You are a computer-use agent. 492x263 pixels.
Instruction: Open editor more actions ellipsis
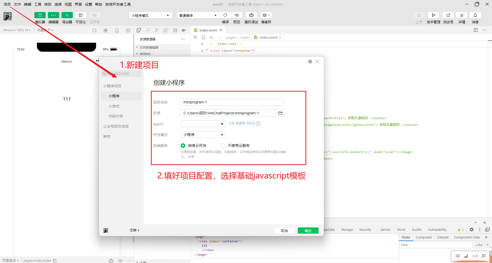click(485, 30)
